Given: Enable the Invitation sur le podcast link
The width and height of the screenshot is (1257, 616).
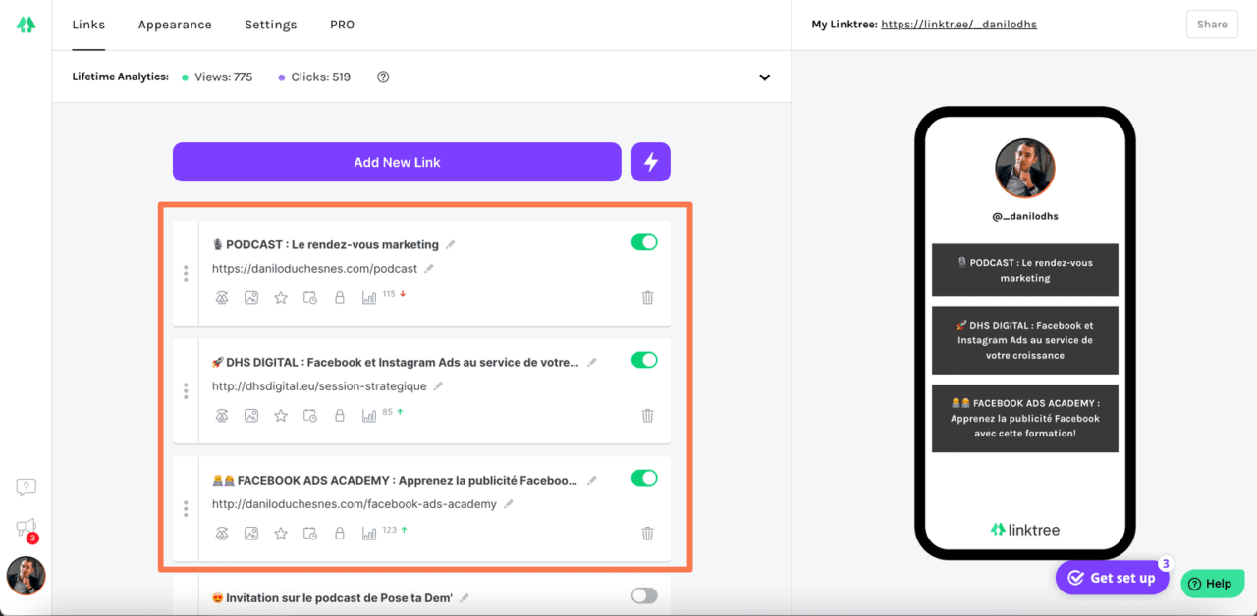Looking at the screenshot, I should point(644,595).
